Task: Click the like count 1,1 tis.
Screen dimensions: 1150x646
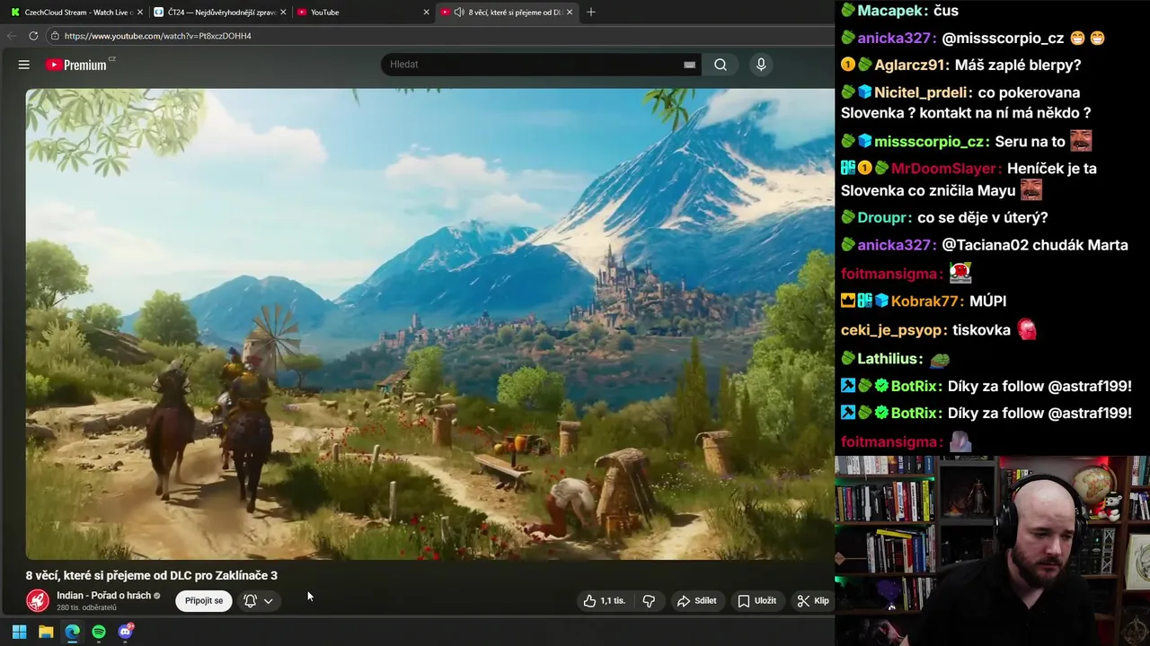Action: [613, 601]
